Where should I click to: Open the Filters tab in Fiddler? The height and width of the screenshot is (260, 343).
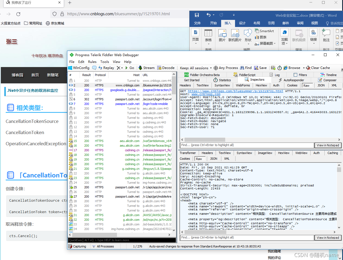tap(300, 75)
